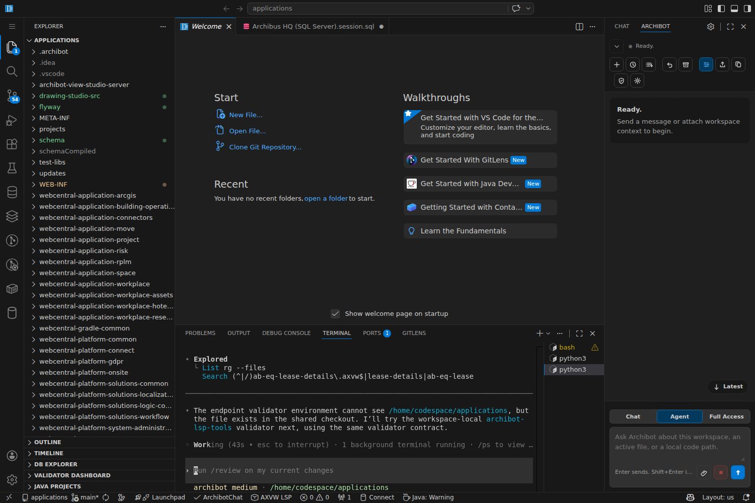Click the Latest scroll button in Archibot
The image size is (755, 503).
728,386
